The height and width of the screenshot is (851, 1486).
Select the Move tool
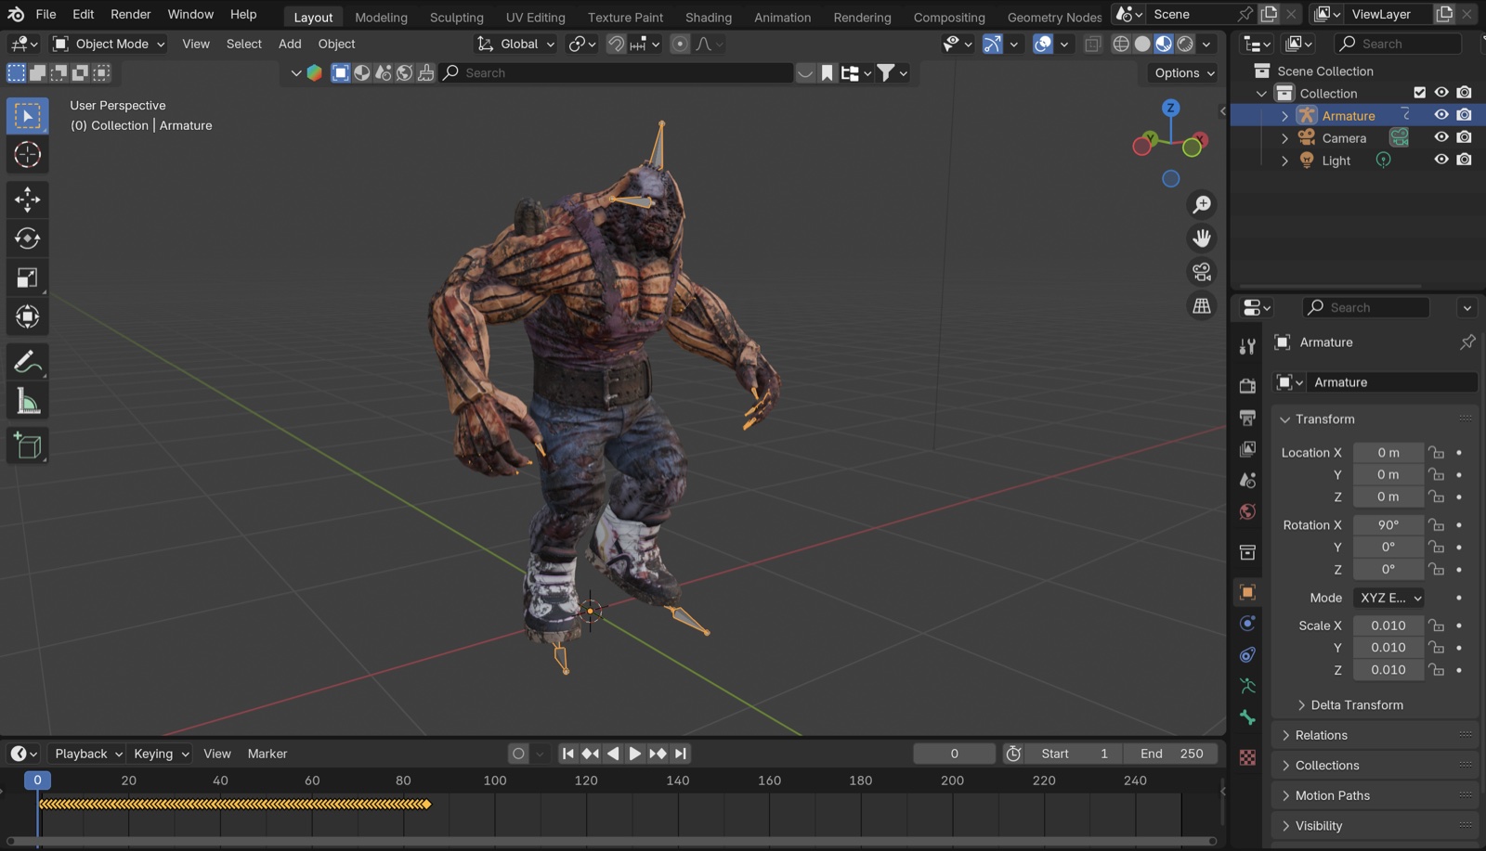[28, 200]
